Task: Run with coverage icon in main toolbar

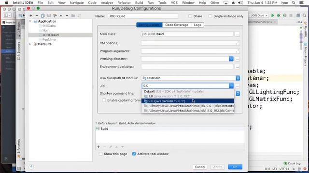Action: [x=284, y=15]
